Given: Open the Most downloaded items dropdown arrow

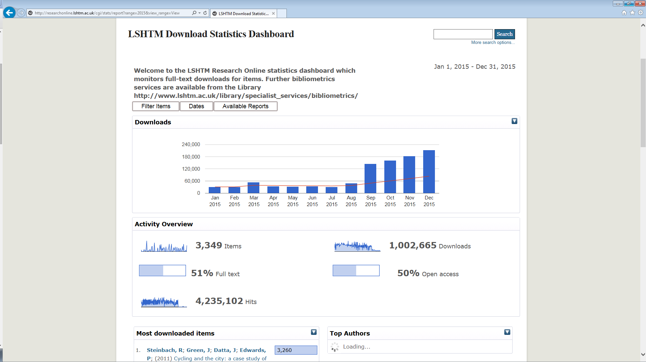Looking at the screenshot, I should pyautogui.click(x=314, y=332).
